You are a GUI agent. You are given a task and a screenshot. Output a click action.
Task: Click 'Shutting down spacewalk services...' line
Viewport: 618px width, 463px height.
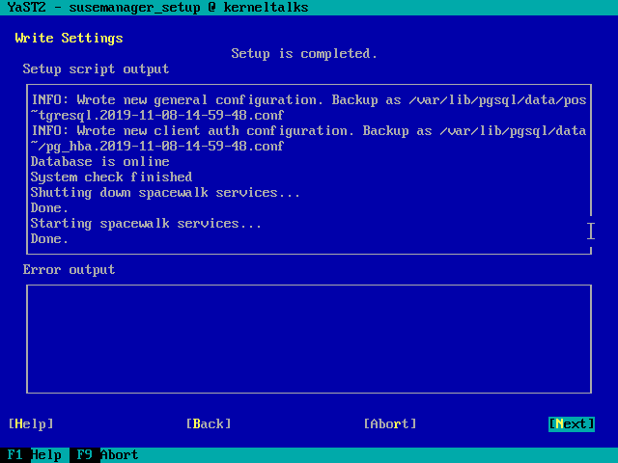[x=165, y=193]
